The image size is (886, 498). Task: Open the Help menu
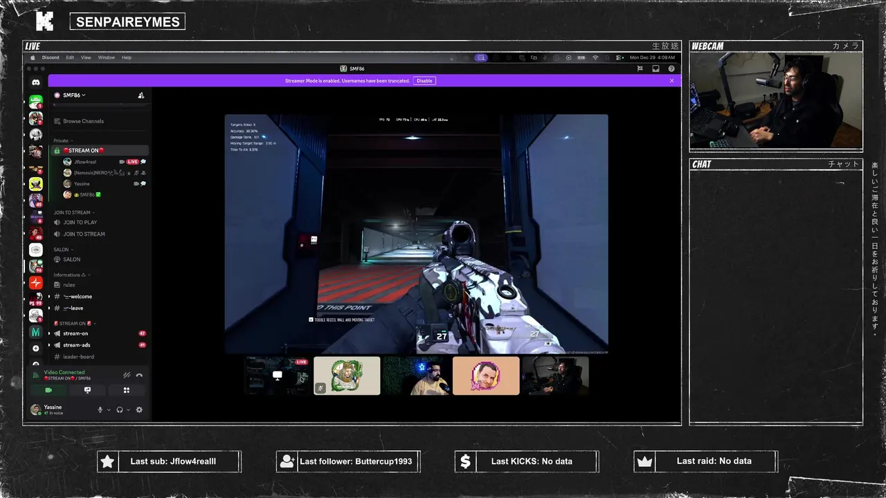[127, 58]
